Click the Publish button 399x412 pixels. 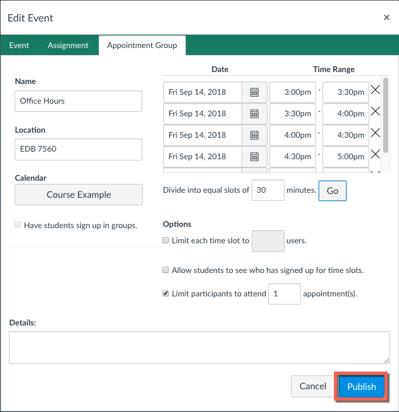361,387
